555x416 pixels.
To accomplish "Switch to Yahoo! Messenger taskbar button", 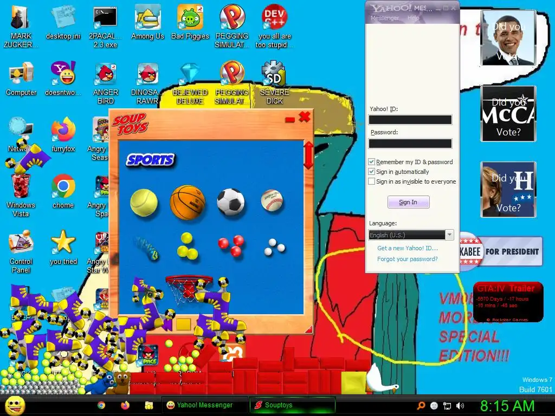I will click(x=204, y=405).
